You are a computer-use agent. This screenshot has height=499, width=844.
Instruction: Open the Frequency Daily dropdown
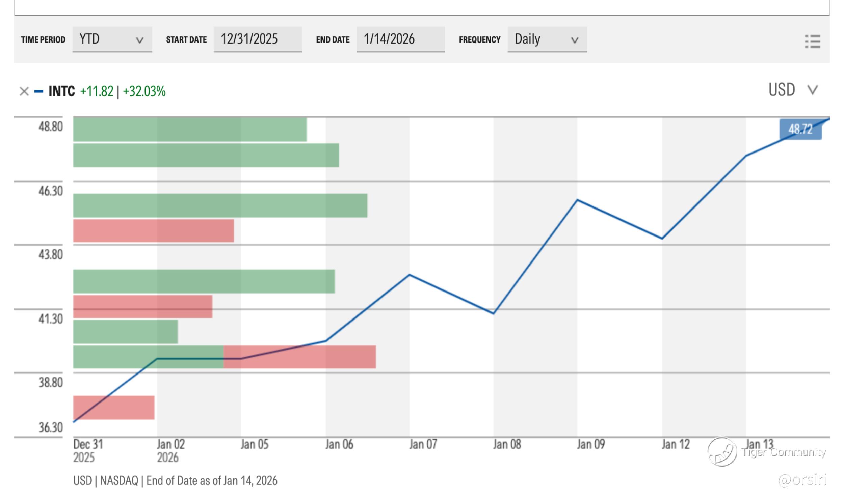(547, 39)
